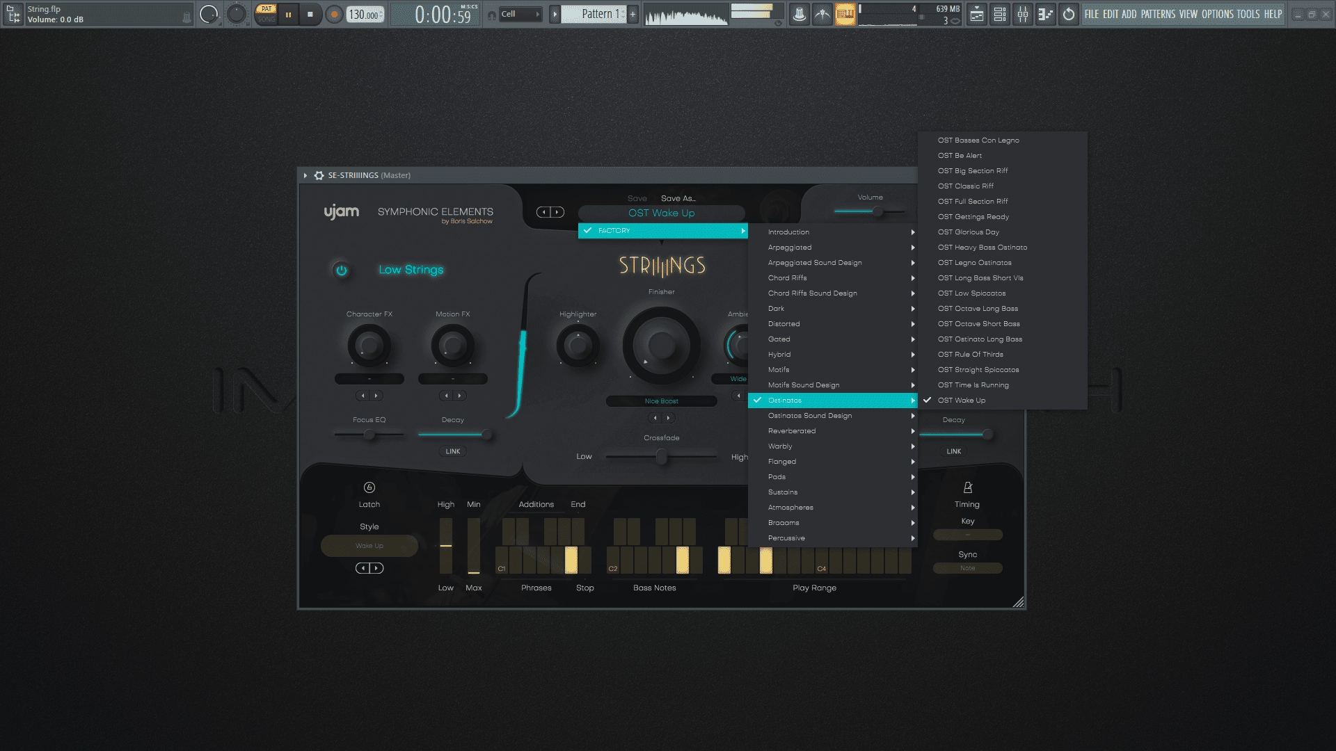Click the circular arrow undo-history icon
1336x751 pixels.
click(x=1069, y=14)
